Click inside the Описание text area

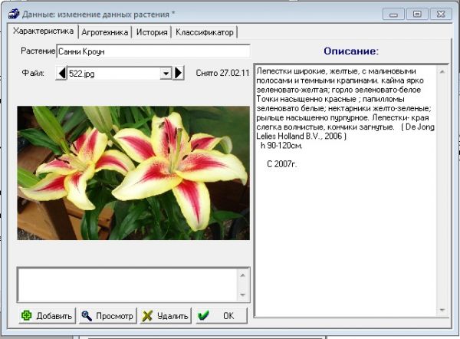tap(345, 191)
